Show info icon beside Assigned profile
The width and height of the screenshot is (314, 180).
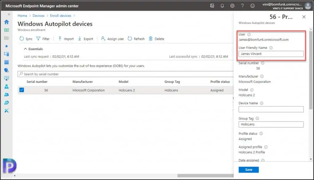(266, 147)
